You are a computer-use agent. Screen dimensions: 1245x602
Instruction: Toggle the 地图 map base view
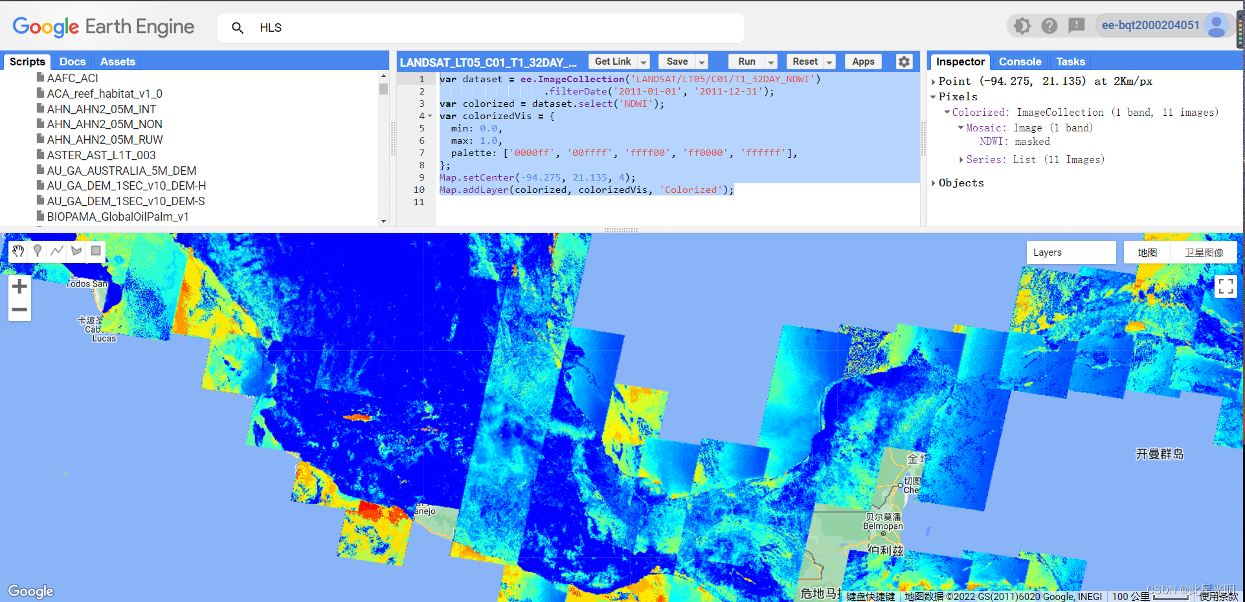pyautogui.click(x=1147, y=252)
